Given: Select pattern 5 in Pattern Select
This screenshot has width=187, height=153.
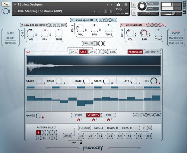Looking at the screenshot, I should tap(38, 138).
